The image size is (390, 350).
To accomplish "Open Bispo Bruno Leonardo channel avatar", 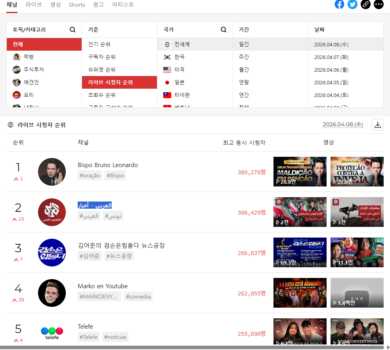I will pos(52,172).
